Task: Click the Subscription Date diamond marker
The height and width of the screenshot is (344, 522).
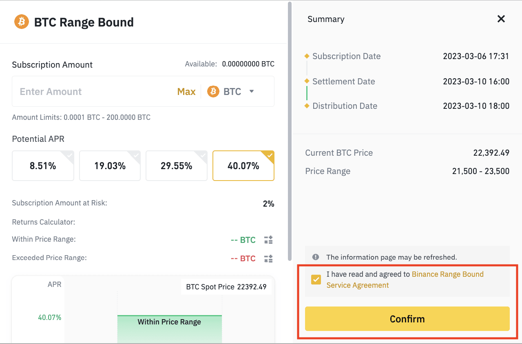Action: click(x=307, y=56)
